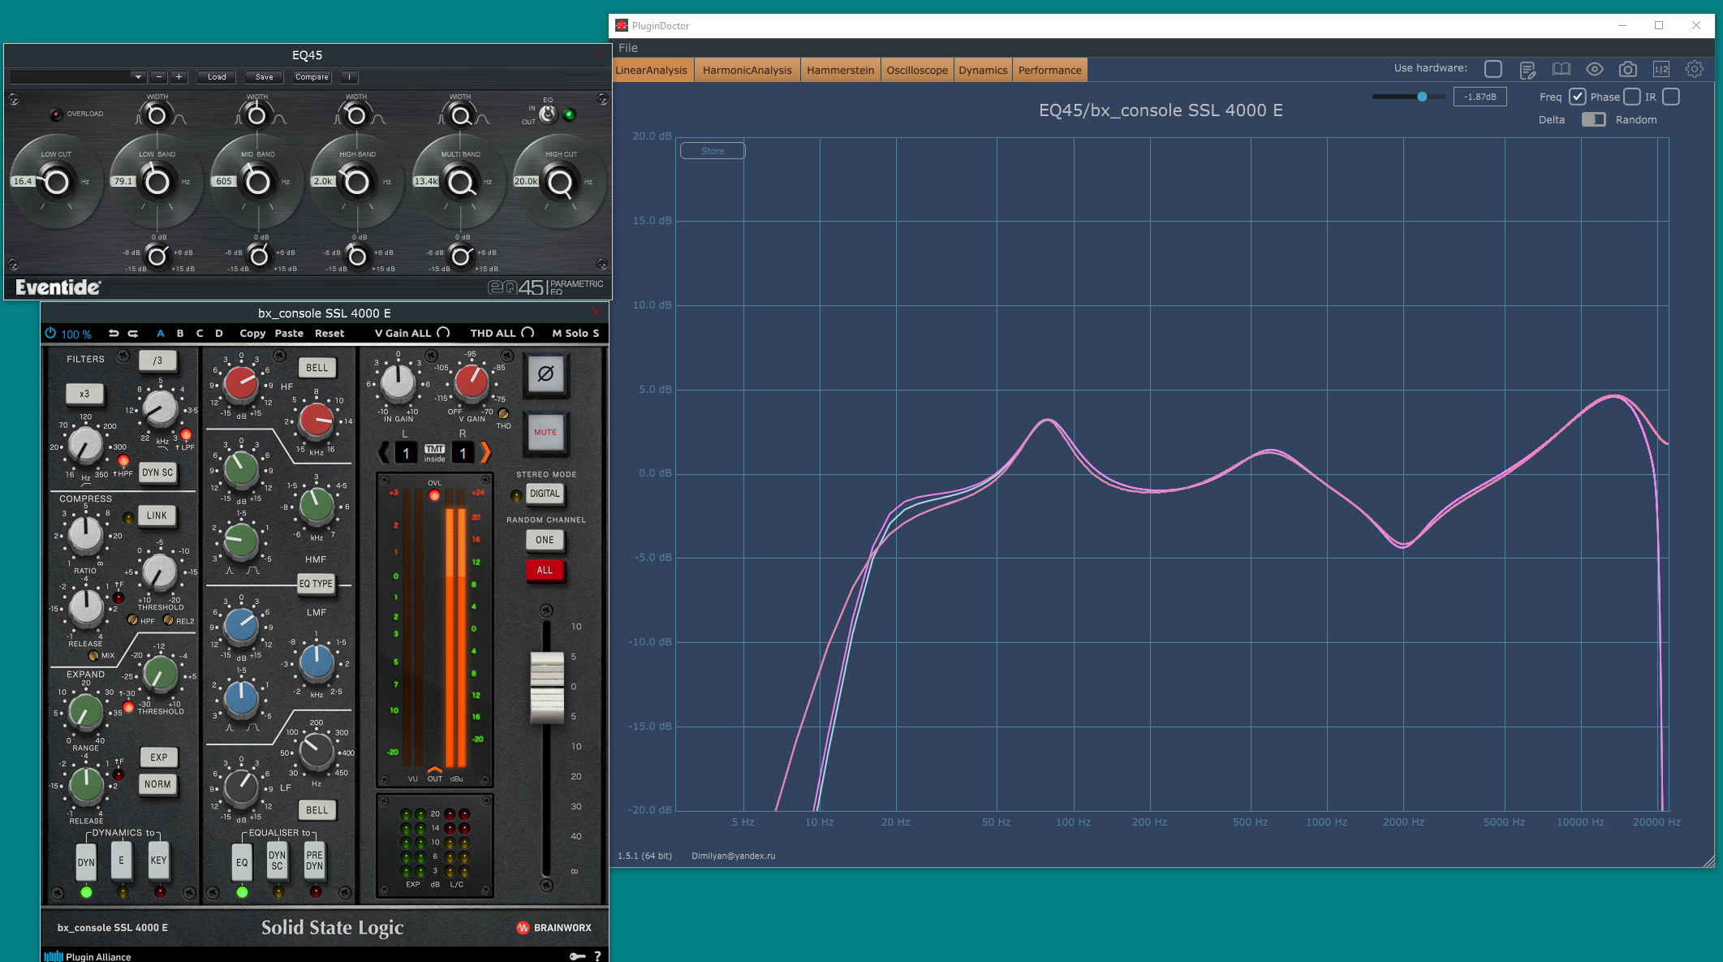Click Reset in bx_console toolbar

[330, 334]
